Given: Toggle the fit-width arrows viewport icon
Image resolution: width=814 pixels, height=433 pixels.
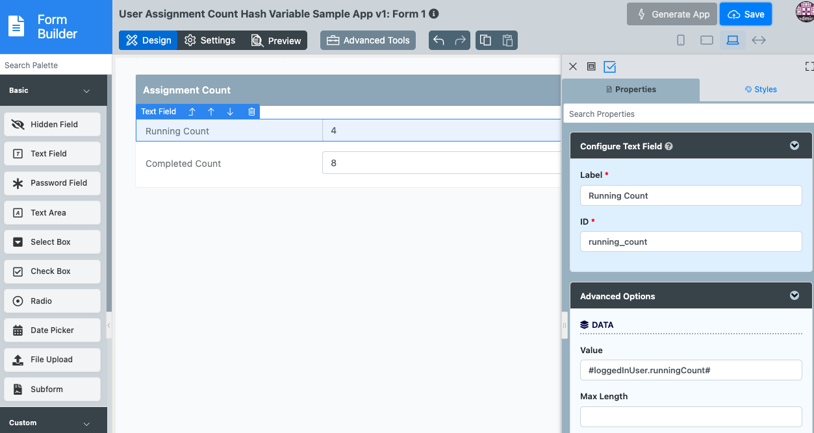Looking at the screenshot, I should pos(759,40).
